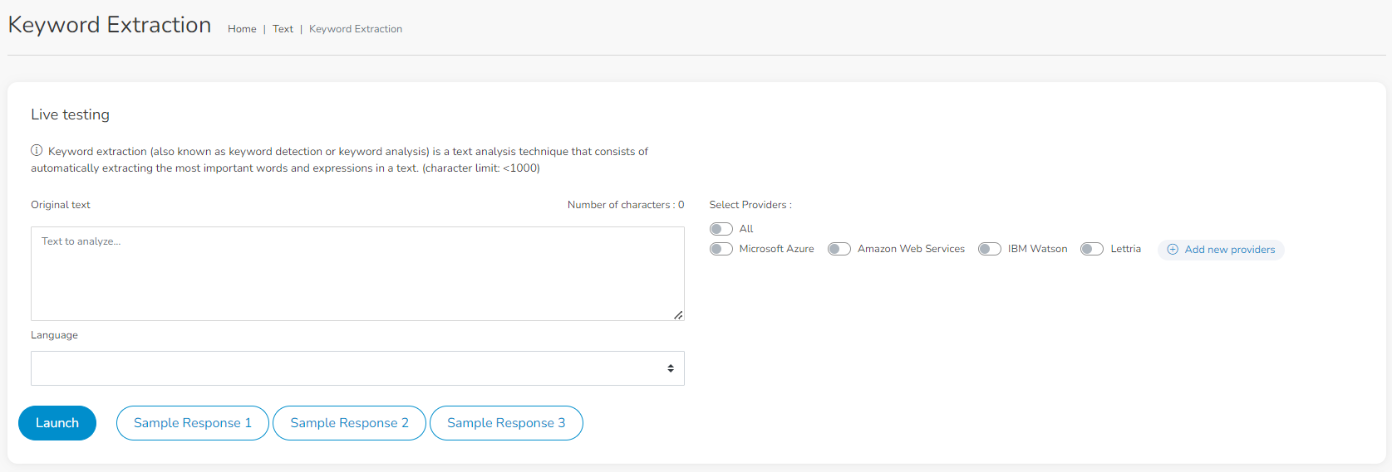The height and width of the screenshot is (472, 1392).
Task: Select Sample Response 2
Action: click(x=349, y=423)
